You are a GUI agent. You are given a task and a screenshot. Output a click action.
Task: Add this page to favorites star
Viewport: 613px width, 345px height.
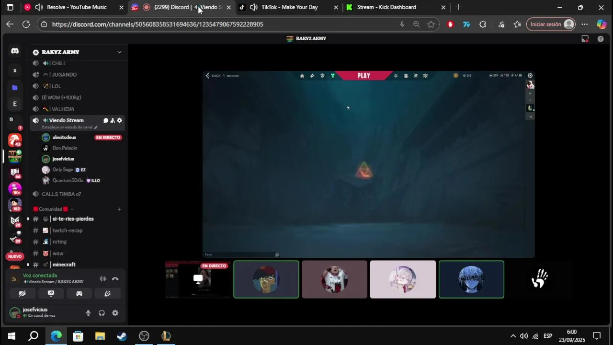(431, 24)
